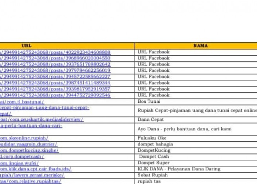Select URL Facebook cell beside link 3987451411489344
Viewport: 257px width, 184px height.
(196, 83)
